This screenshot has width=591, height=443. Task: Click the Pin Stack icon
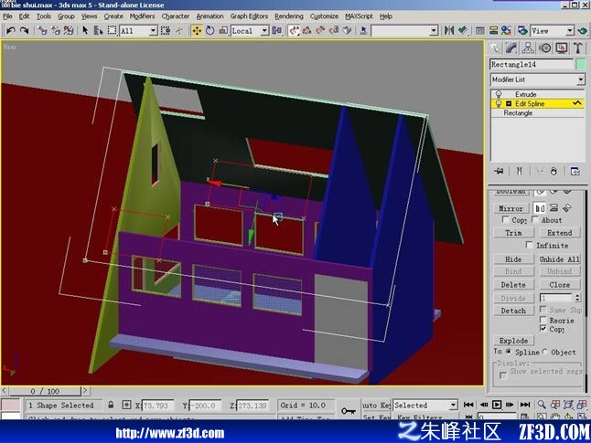click(499, 171)
